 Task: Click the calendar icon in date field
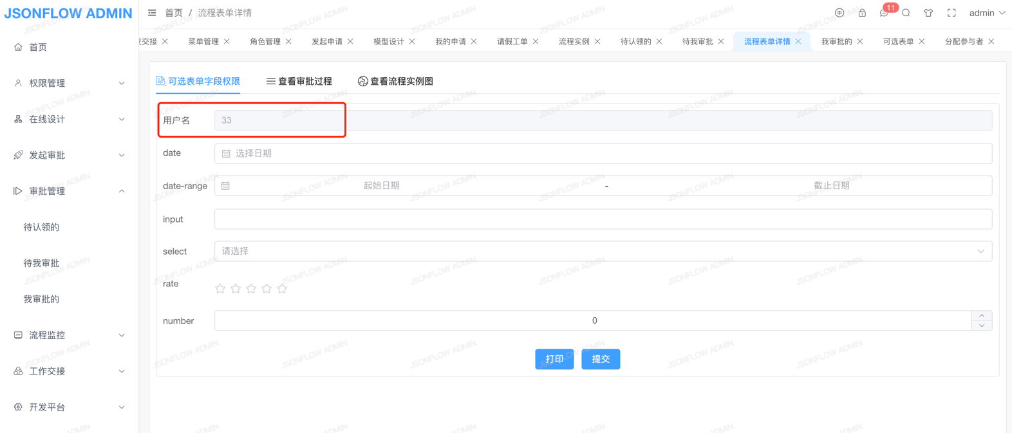point(226,154)
